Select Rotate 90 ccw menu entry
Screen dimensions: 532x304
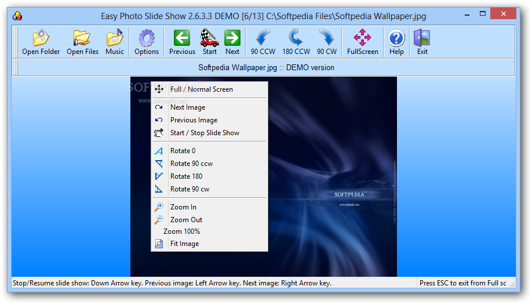pos(209,164)
